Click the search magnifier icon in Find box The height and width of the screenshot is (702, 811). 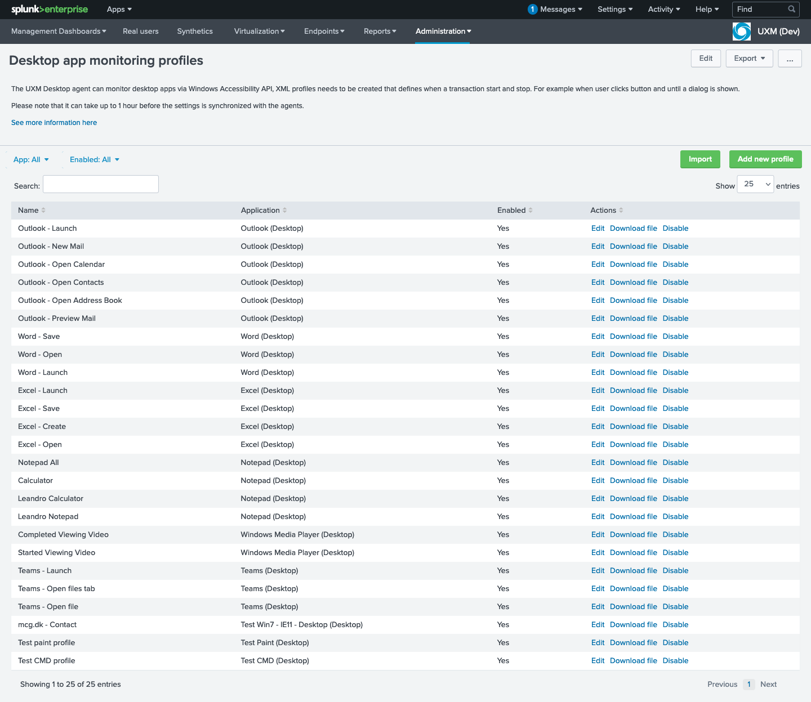pos(791,9)
